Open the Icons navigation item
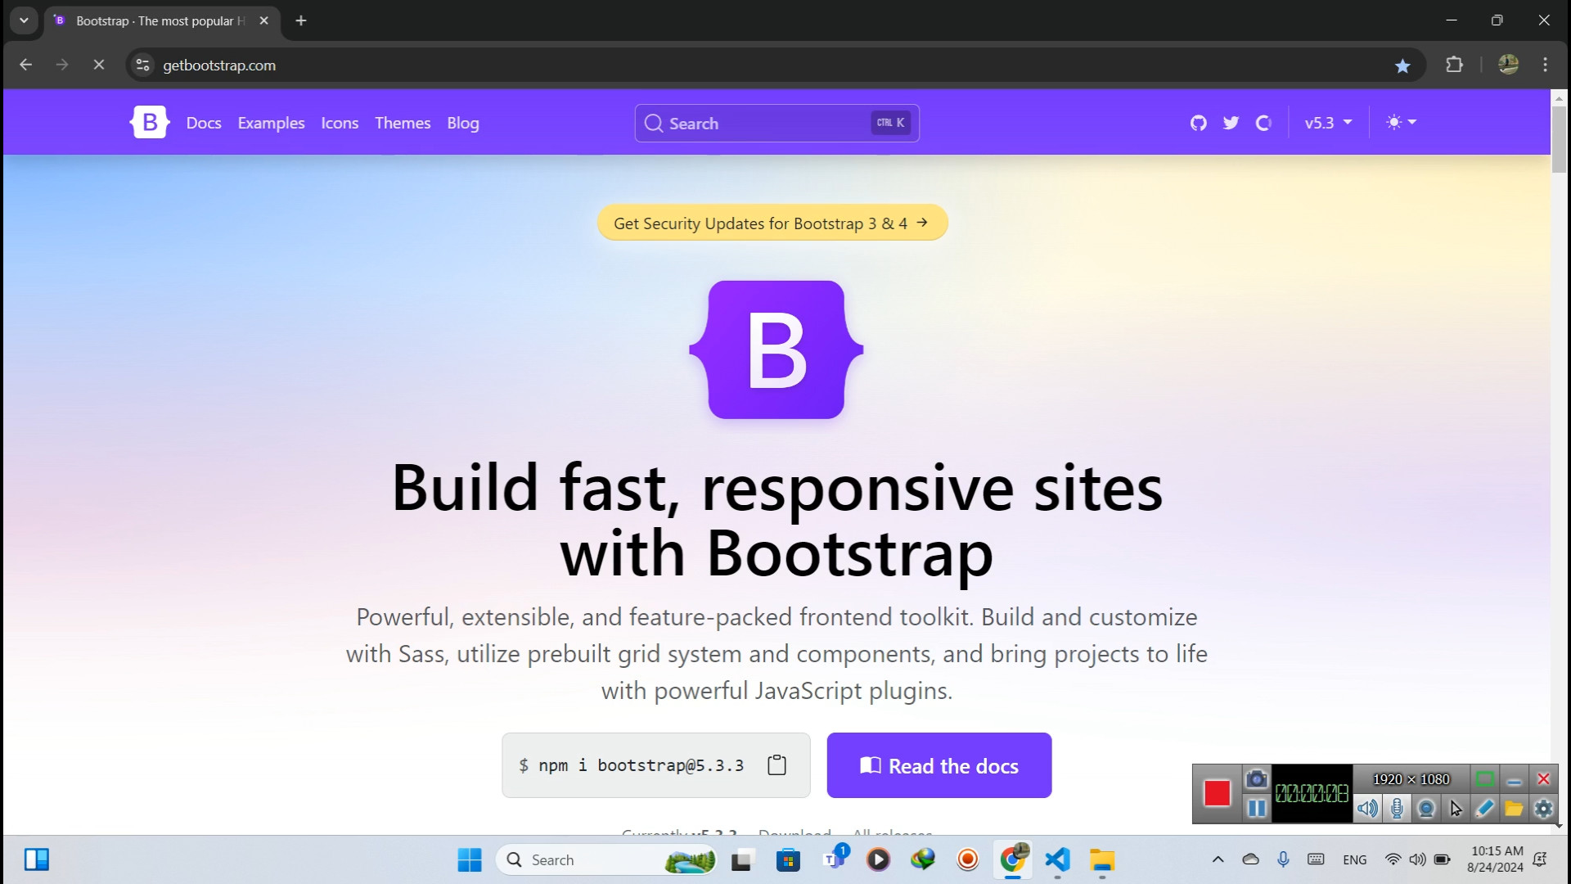 (x=340, y=123)
